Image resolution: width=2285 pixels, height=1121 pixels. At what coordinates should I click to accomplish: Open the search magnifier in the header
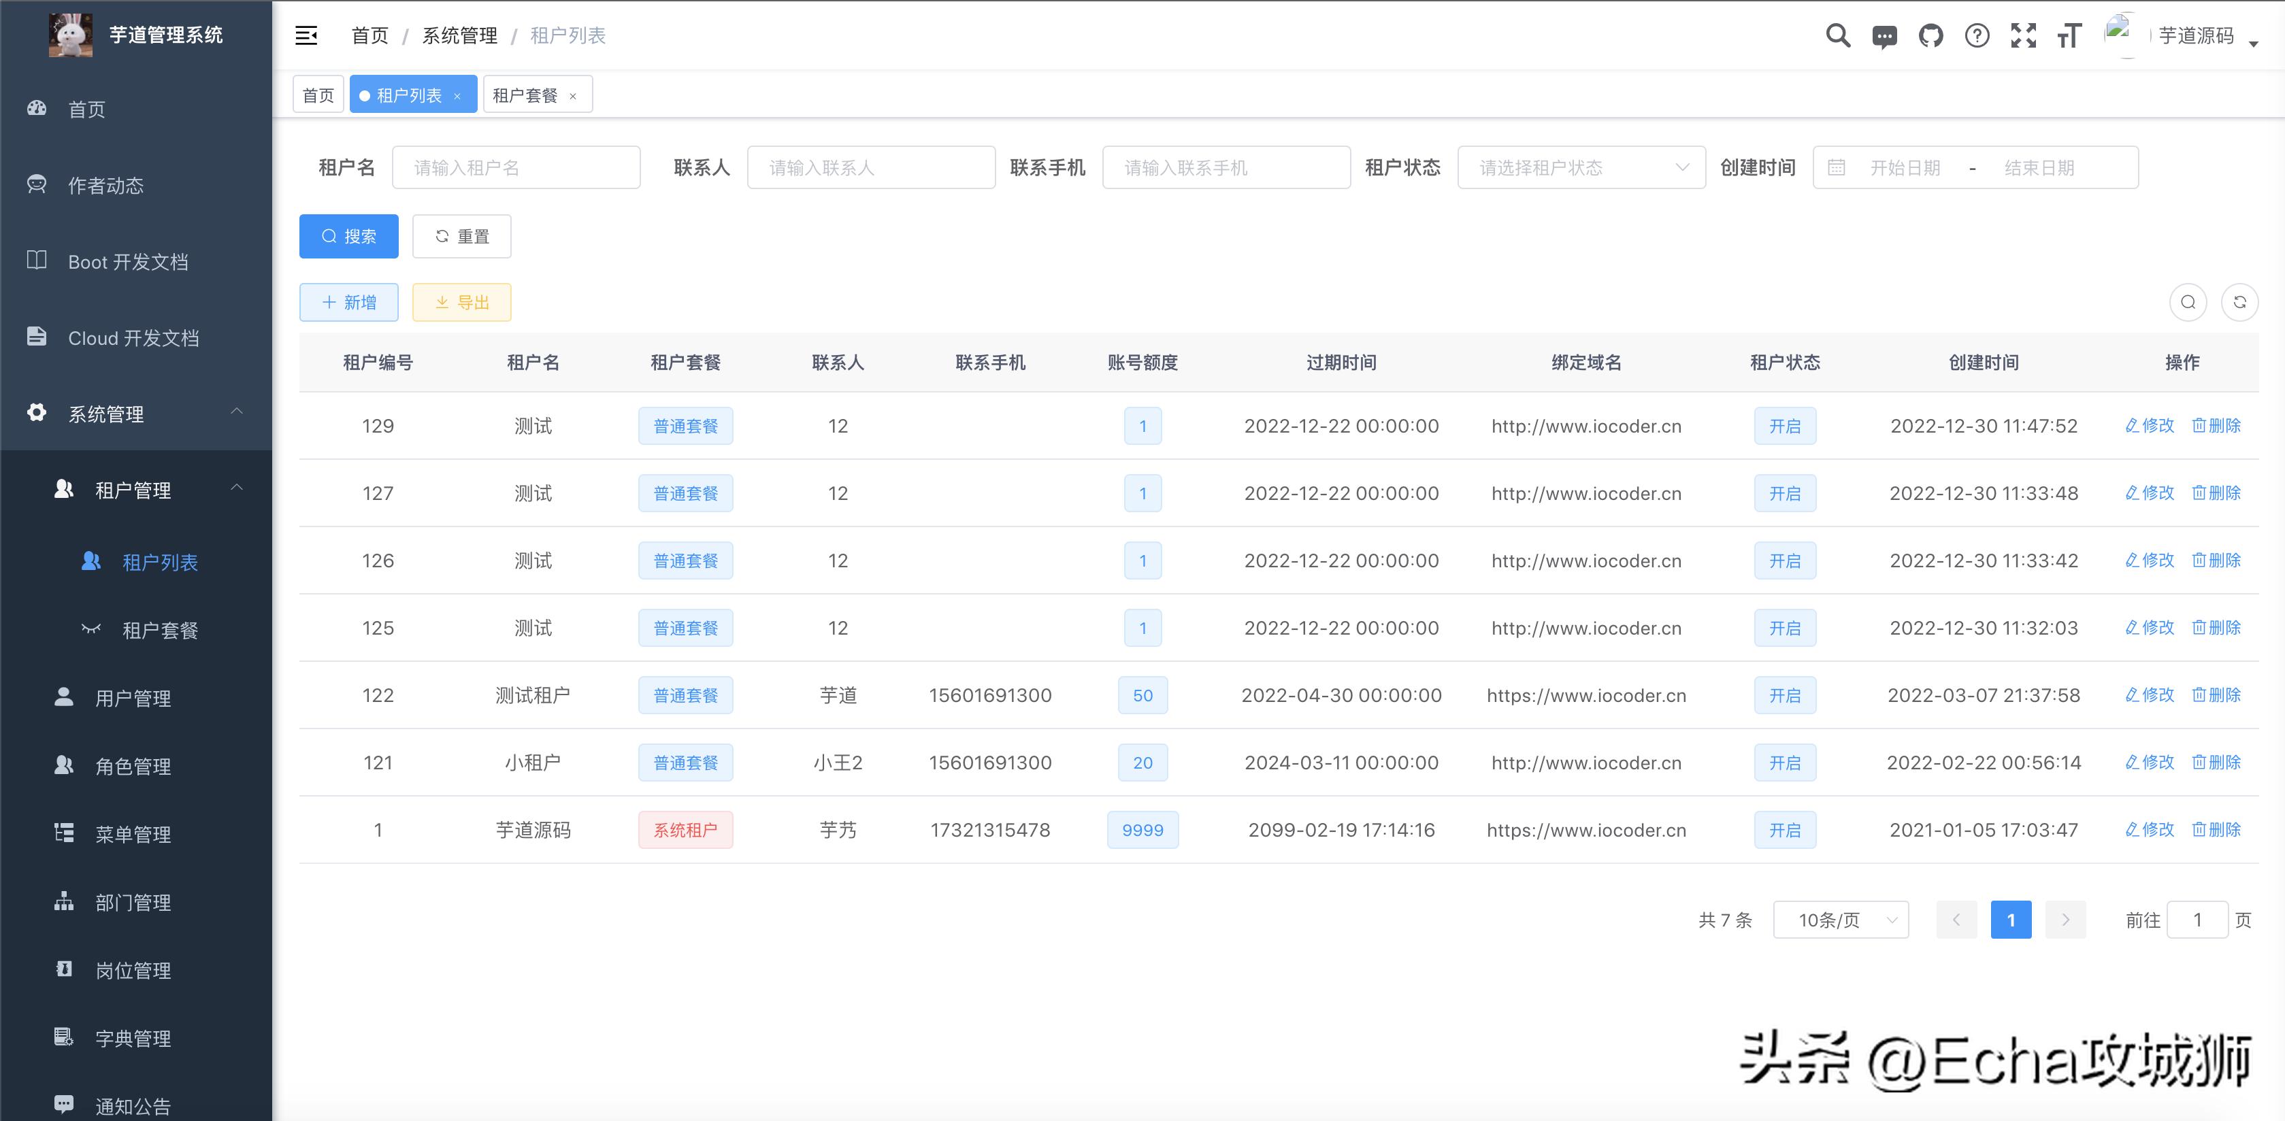pyautogui.click(x=1838, y=35)
